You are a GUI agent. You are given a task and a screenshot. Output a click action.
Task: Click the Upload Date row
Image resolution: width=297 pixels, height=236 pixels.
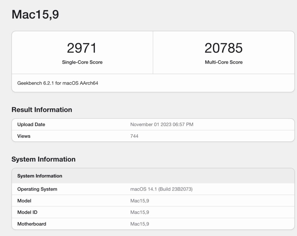[x=31, y=124]
